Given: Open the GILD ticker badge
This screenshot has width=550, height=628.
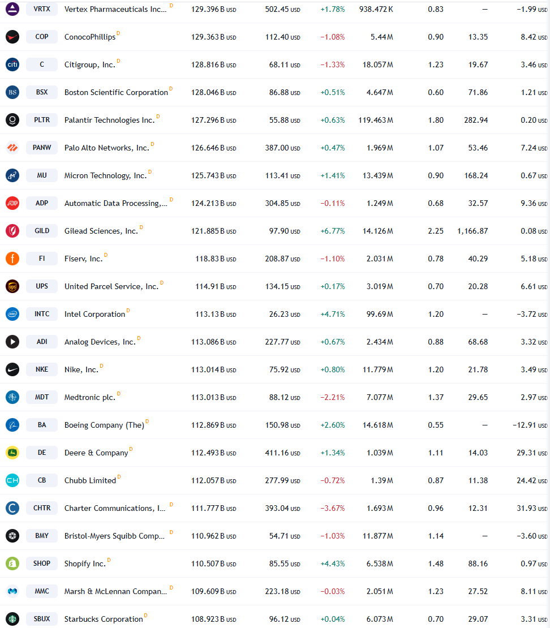Looking at the screenshot, I should [x=42, y=231].
